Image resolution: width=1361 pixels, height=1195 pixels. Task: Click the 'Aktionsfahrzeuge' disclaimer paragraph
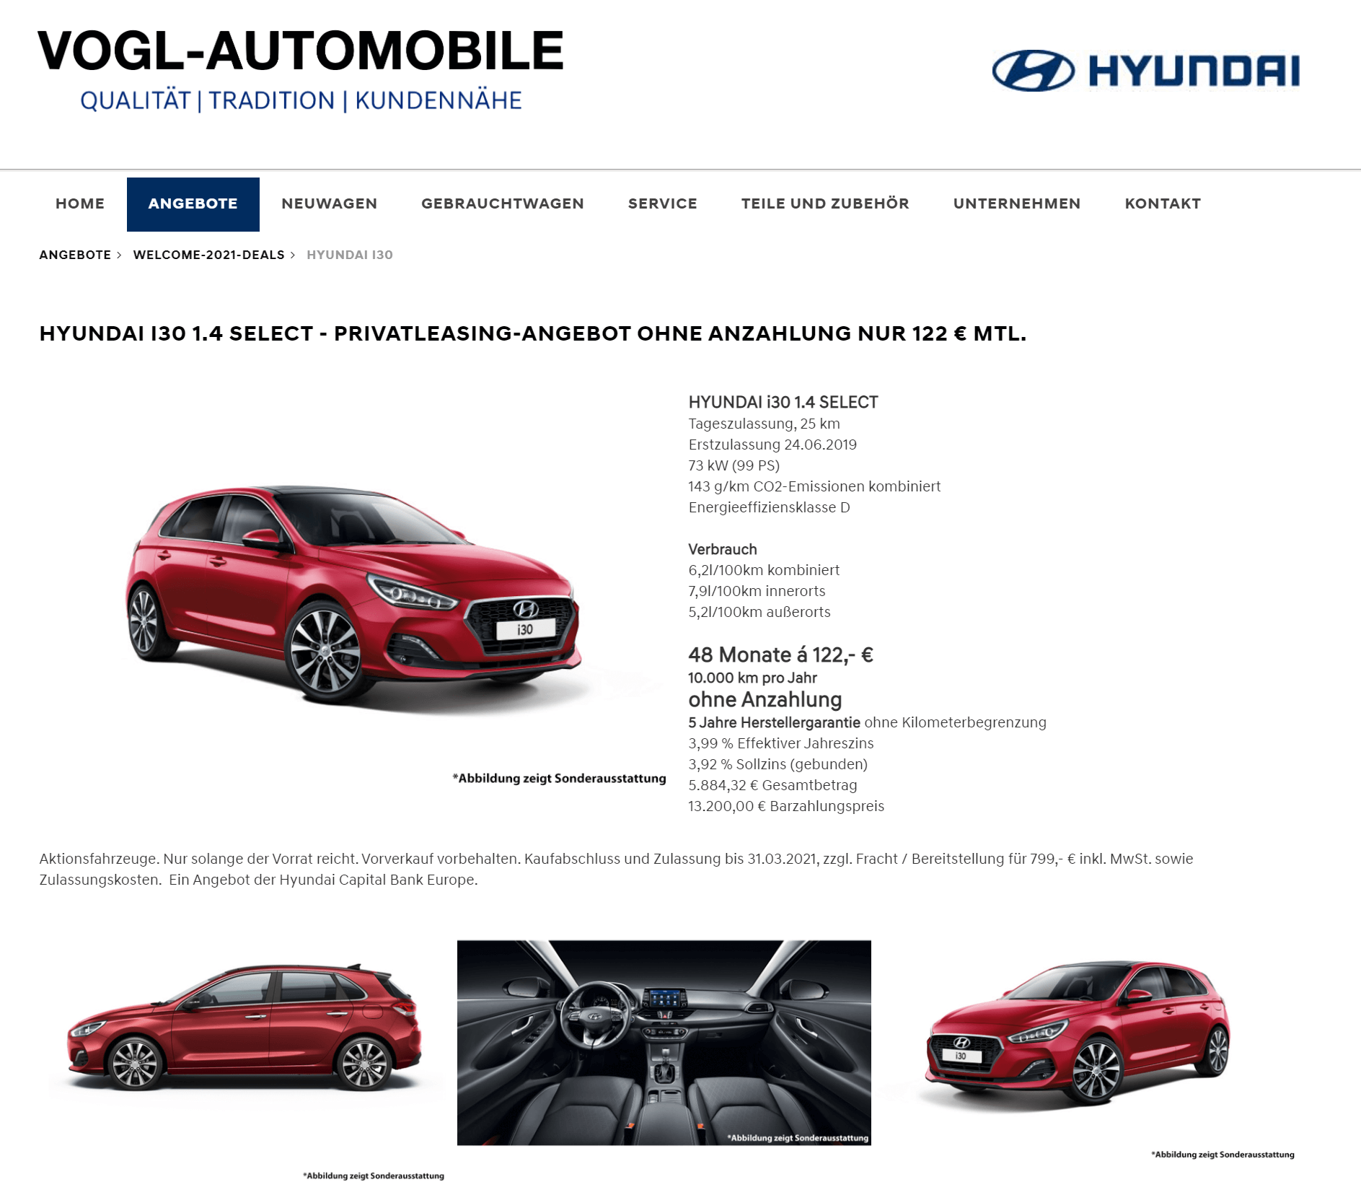[x=616, y=869]
